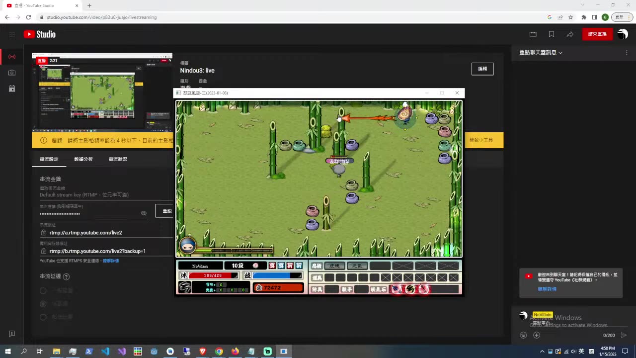Image resolution: width=636 pixels, height=358 pixels.
Task: Reload the page with browser refresh button
Action: 28,17
